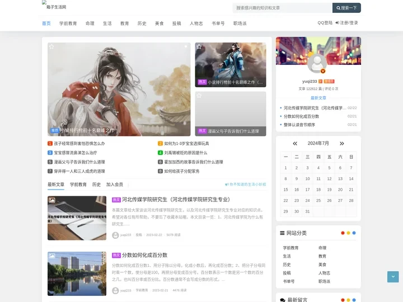Open ranked item 霍加加西的故事告诉我们什么道理

[x=194, y=162]
